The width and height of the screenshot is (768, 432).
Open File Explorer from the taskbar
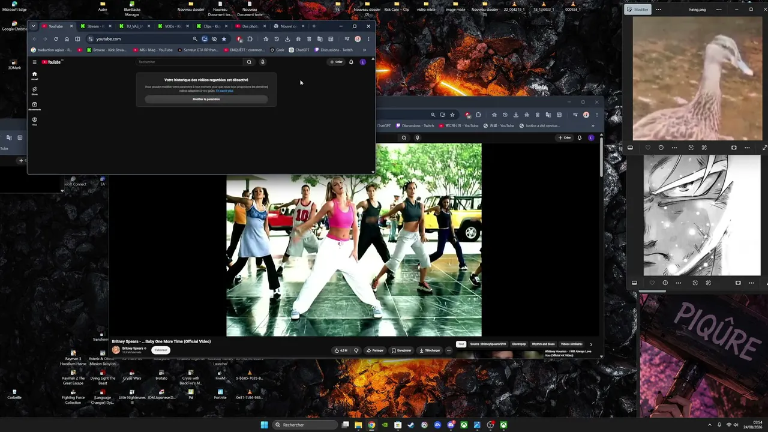[x=358, y=425]
